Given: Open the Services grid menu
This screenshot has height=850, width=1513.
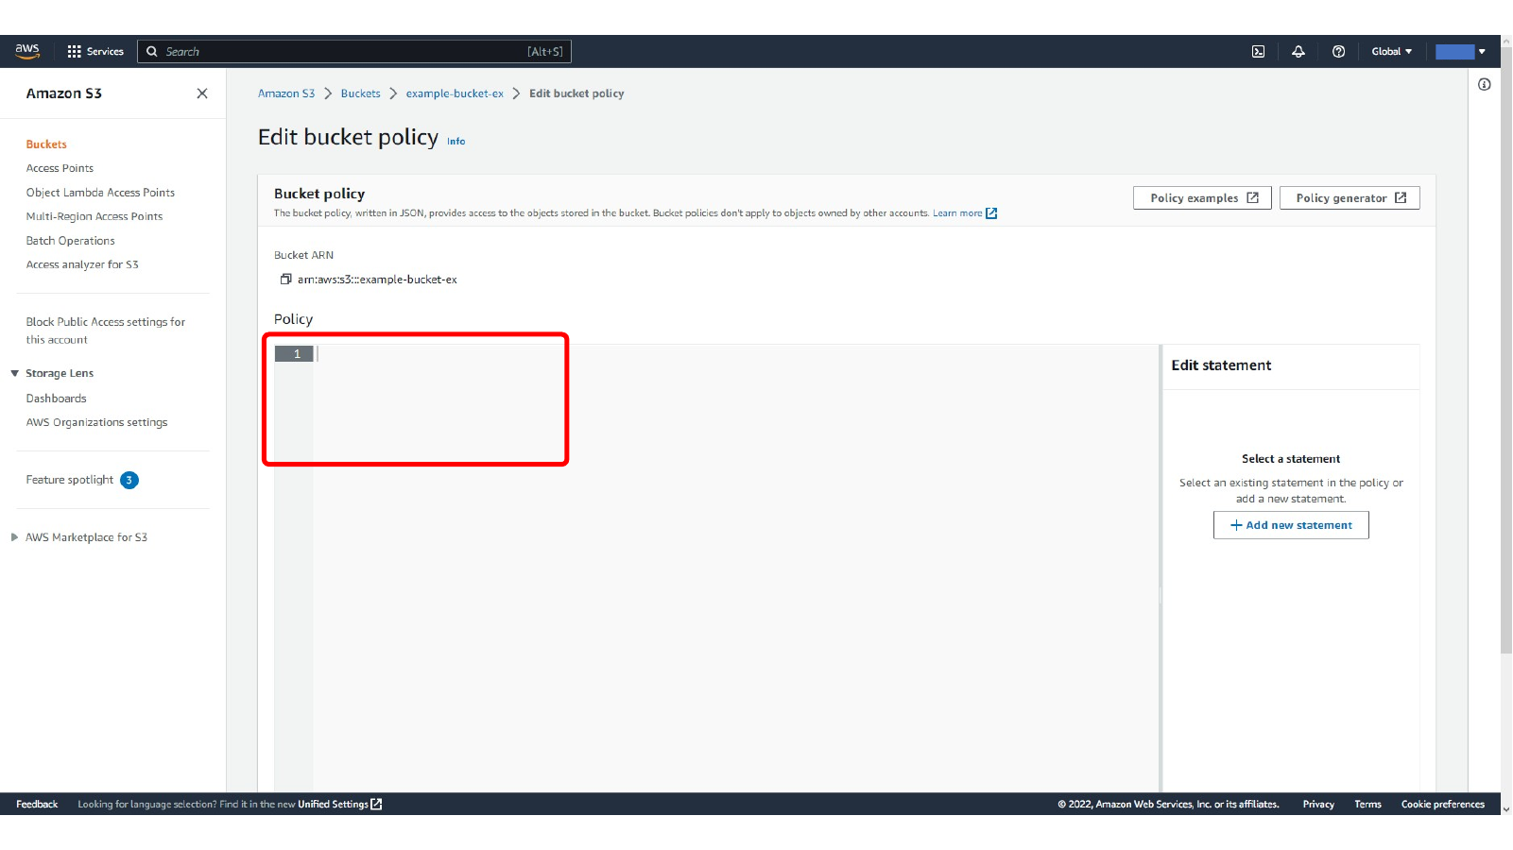Looking at the screenshot, I should point(95,51).
